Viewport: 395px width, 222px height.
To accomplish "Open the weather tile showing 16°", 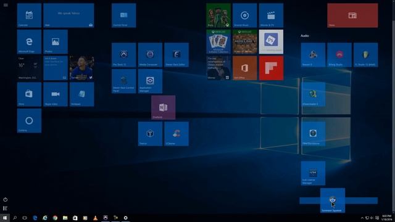I will point(29,68).
